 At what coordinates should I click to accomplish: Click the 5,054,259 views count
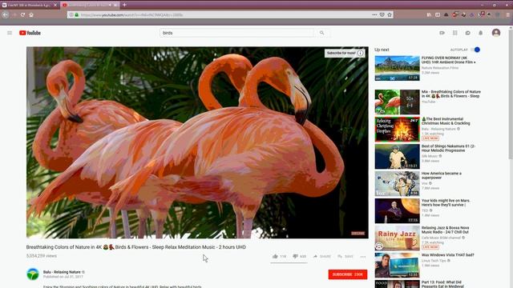coord(41,256)
